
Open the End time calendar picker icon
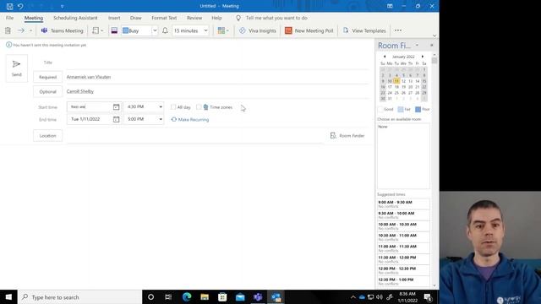(x=117, y=119)
